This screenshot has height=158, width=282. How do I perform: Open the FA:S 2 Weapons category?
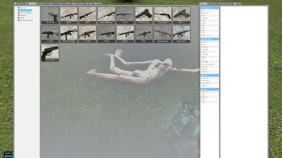(x=26, y=13)
